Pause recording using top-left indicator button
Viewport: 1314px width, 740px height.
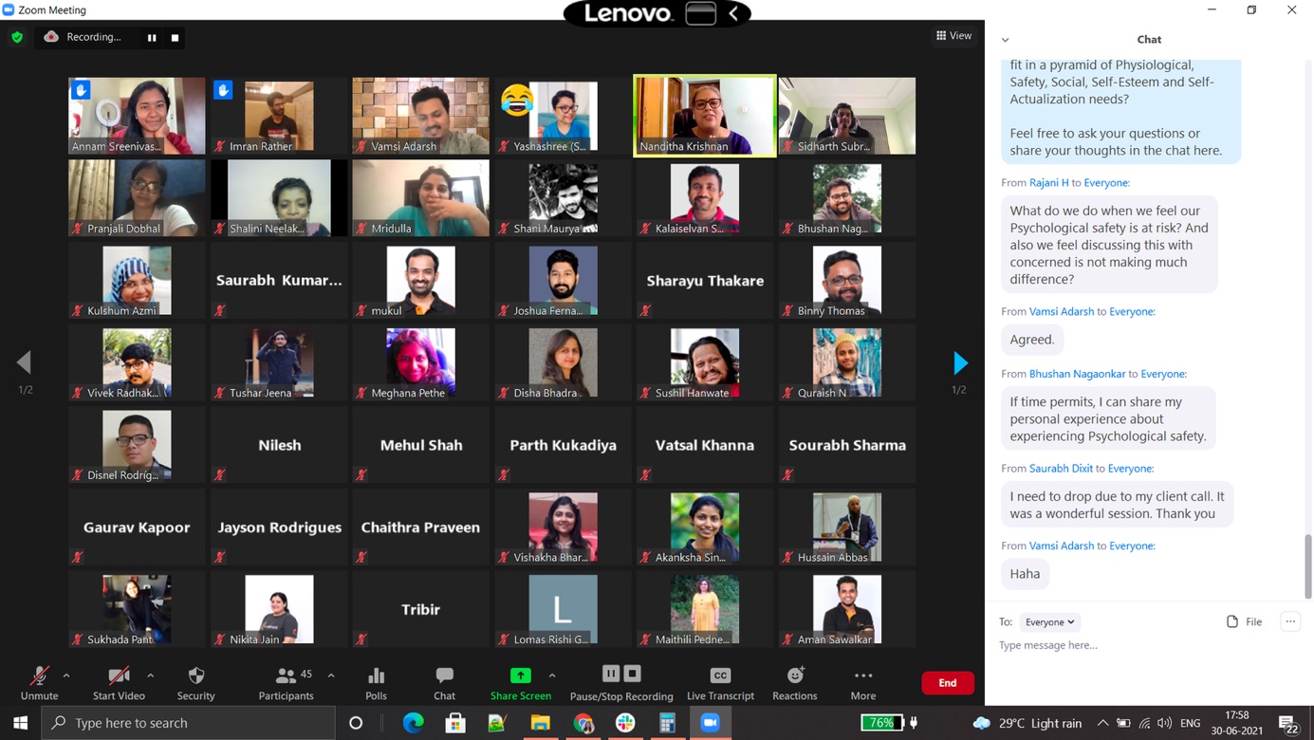point(152,38)
